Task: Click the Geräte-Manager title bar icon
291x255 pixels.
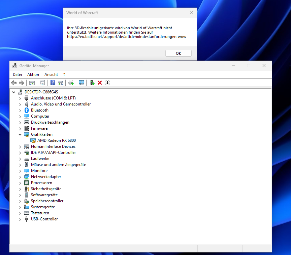Action: 15,66
